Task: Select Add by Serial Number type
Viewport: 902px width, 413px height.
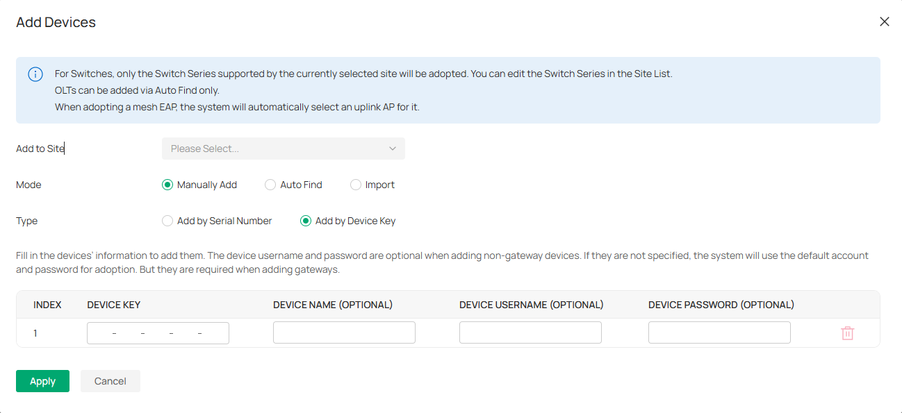Action: click(x=167, y=221)
